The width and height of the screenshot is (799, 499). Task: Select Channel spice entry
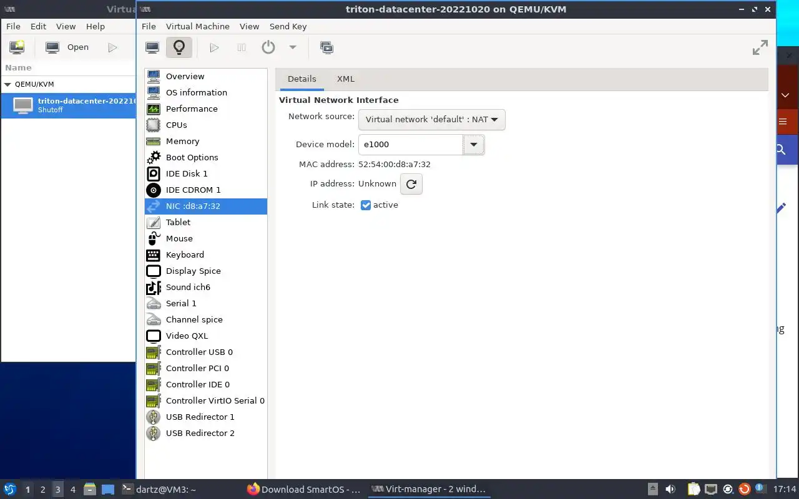click(x=206, y=319)
